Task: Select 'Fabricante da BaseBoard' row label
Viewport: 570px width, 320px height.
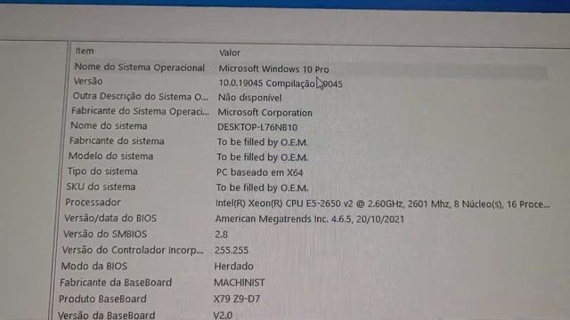Action: (116, 283)
